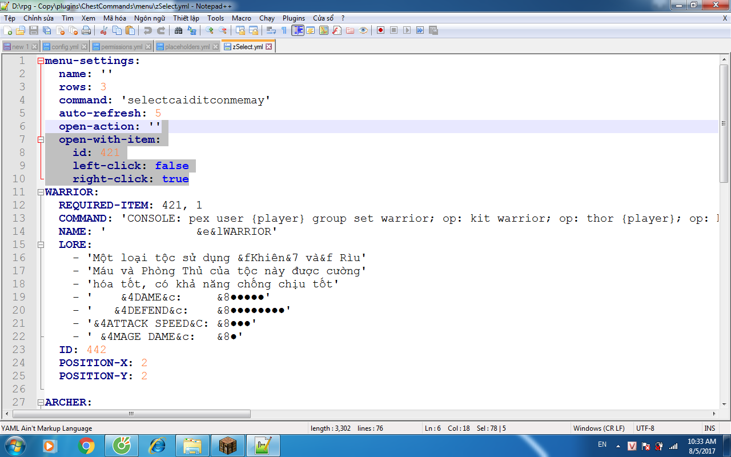Click the UTF-8 encoding in status bar
Viewport: 731px width, 457px height.
tap(645, 428)
